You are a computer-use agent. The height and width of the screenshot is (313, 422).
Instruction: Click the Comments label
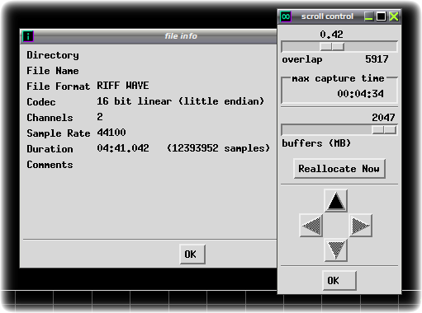(x=50, y=165)
